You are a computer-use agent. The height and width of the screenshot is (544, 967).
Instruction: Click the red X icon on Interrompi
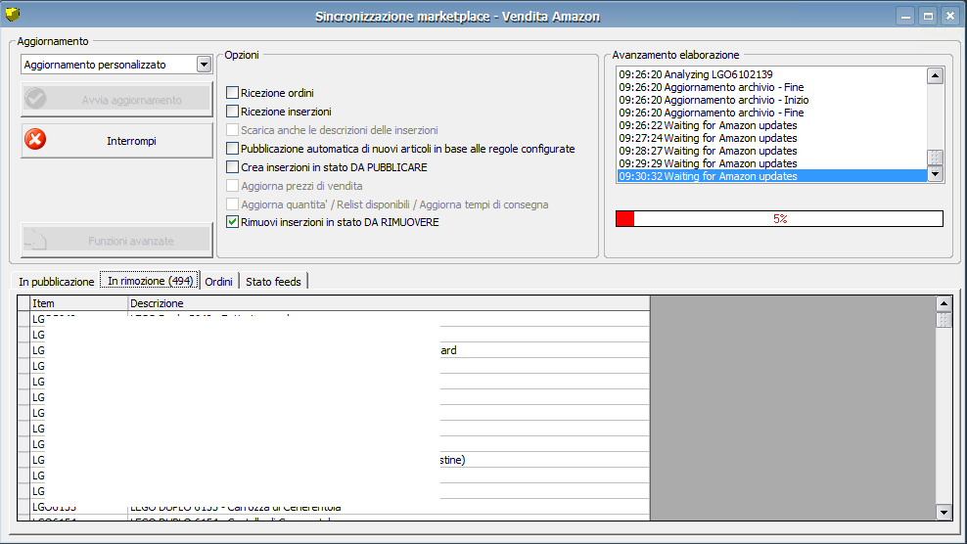(35, 139)
